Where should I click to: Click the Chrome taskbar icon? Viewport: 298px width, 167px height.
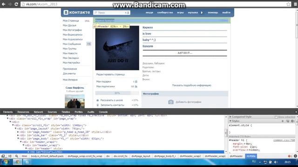(x=17, y=162)
